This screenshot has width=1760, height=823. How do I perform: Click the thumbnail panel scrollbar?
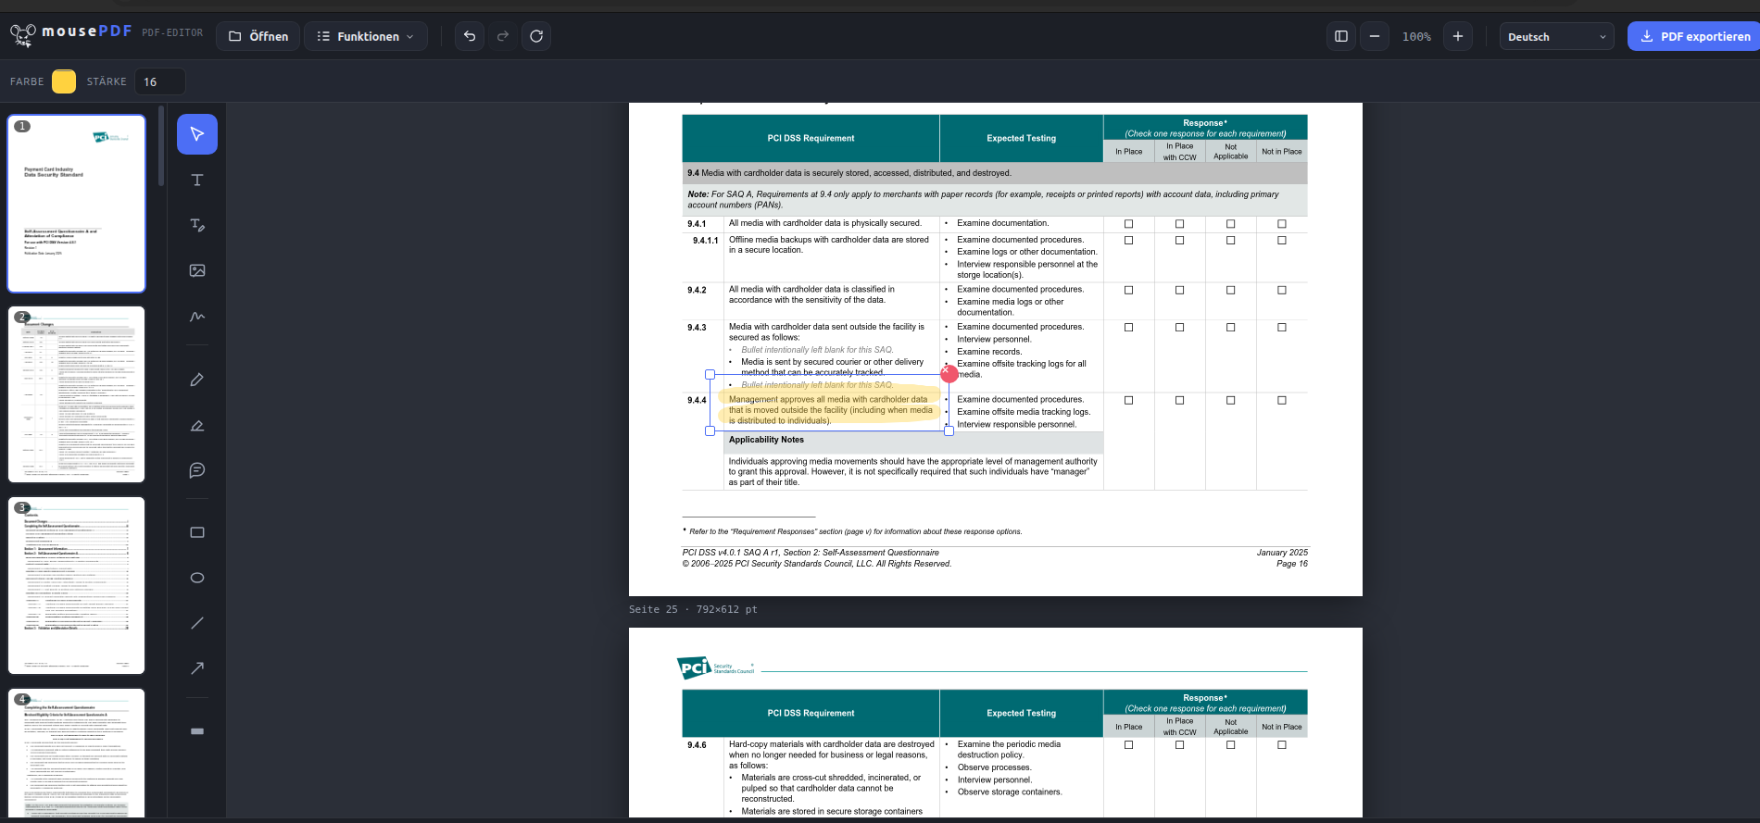(x=161, y=146)
